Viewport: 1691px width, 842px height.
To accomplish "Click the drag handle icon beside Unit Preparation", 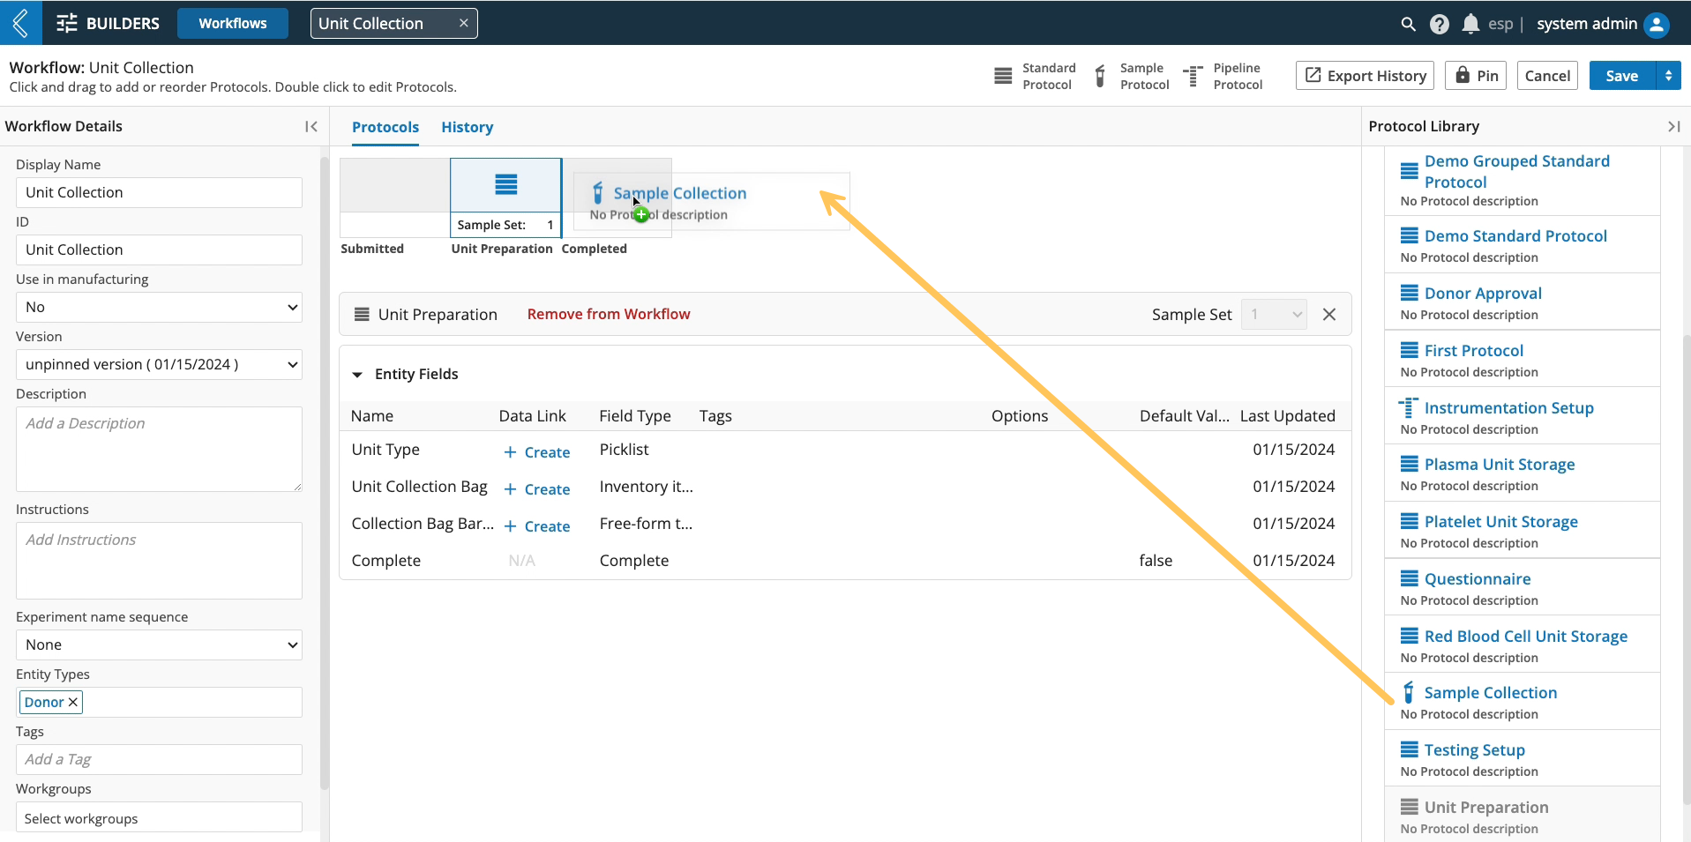I will coord(362,315).
